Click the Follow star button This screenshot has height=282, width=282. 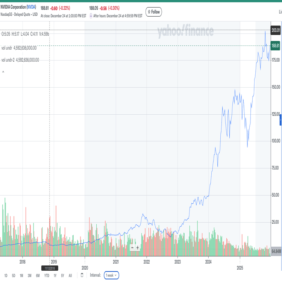(x=153, y=12)
